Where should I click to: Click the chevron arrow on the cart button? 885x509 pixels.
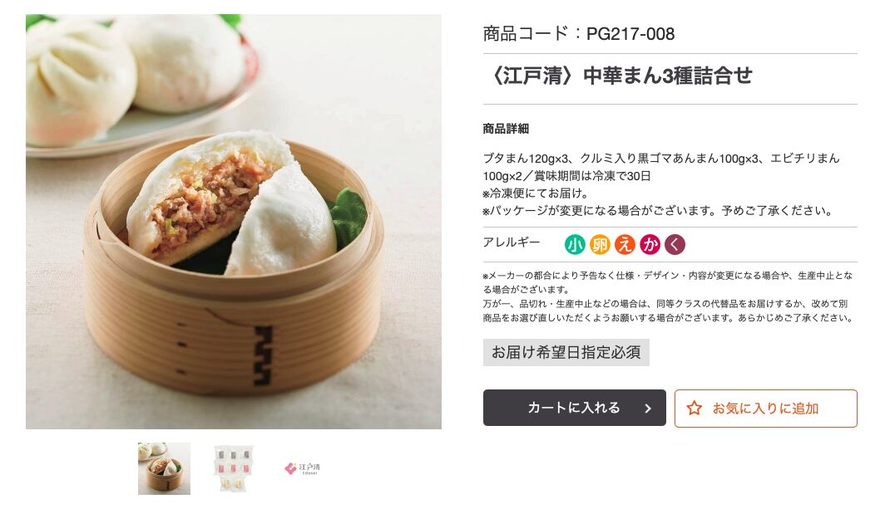648,409
